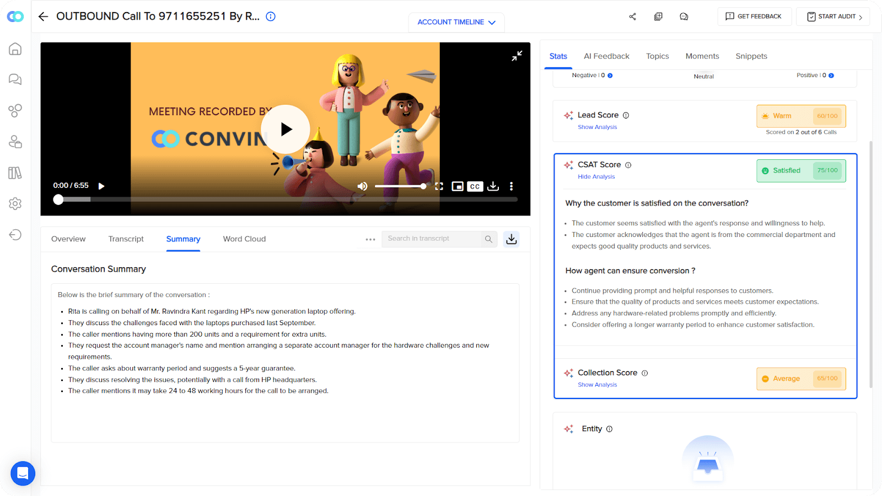Open Conversations chat icon in sidebar
Screen dimensions: 882x496
15,79
